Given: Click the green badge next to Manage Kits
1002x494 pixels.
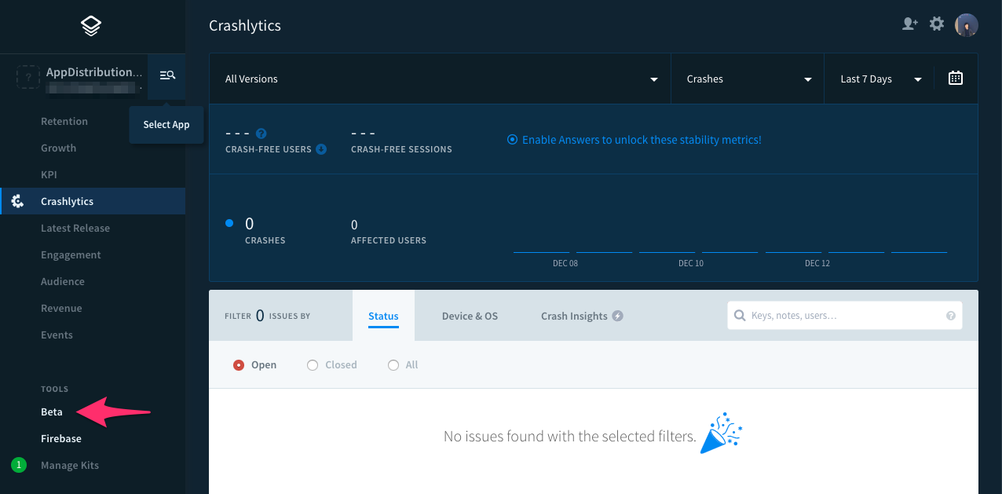Looking at the screenshot, I should pyautogui.click(x=19, y=465).
